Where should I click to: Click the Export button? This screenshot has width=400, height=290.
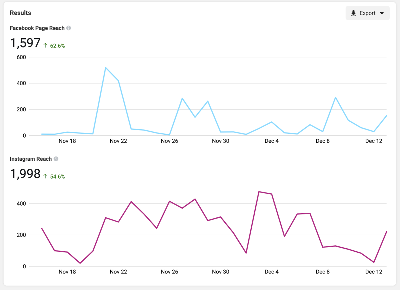click(367, 13)
